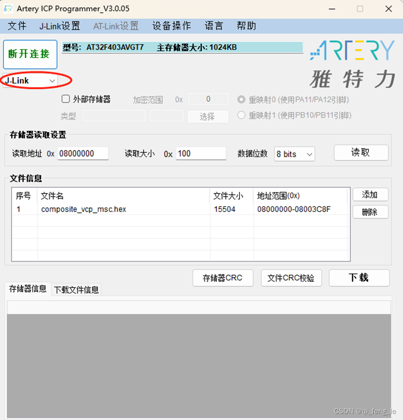Click the 读取 read button

361,153
